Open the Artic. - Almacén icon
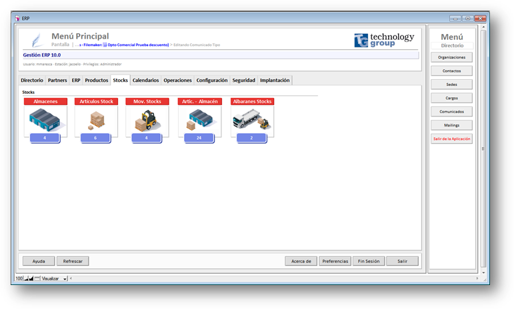Image resolution: width=514 pixels, height=309 pixels. click(199, 119)
